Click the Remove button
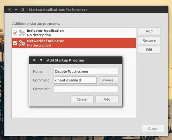The image size is (172, 140). 149,40
